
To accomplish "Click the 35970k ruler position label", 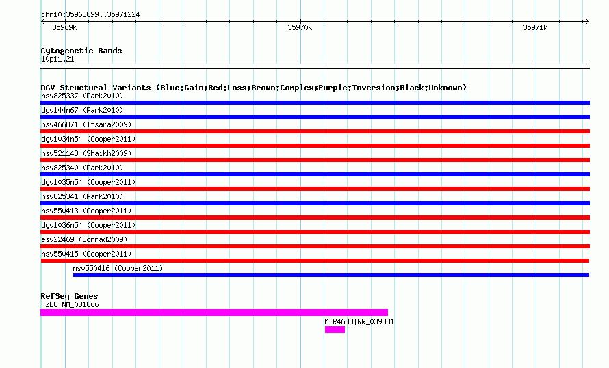I will pos(300,27).
